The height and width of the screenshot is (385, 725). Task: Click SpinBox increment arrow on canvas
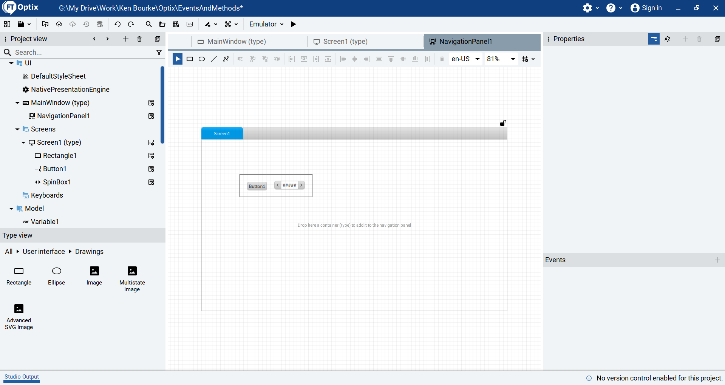tap(301, 186)
